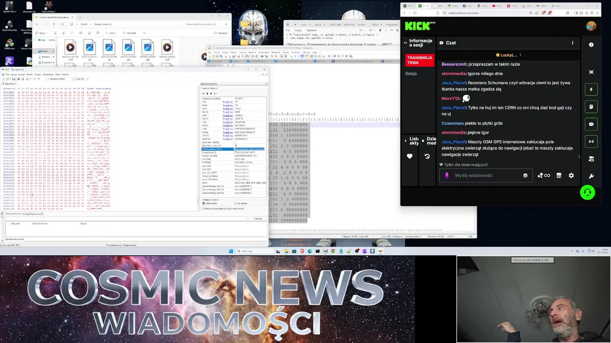The image size is (611, 343).
Task: Click the Wyślij wiadomość chat input
Action: click(x=487, y=176)
